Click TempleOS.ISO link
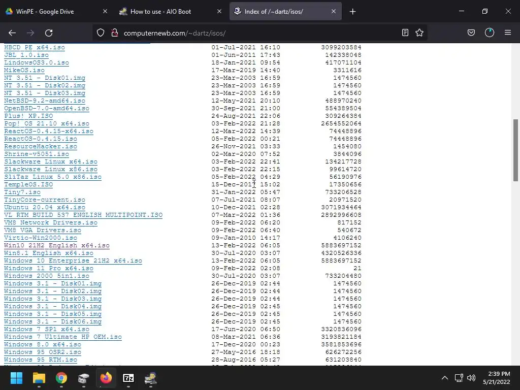This screenshot has width=520, height=390. [28, 184]
